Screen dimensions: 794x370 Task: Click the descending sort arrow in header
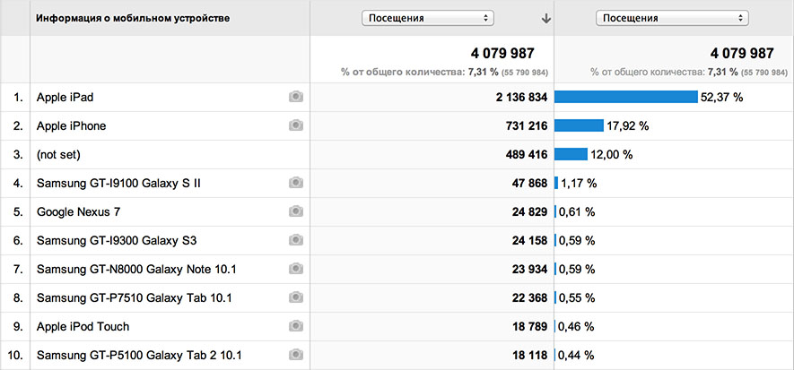pos(545,19)
